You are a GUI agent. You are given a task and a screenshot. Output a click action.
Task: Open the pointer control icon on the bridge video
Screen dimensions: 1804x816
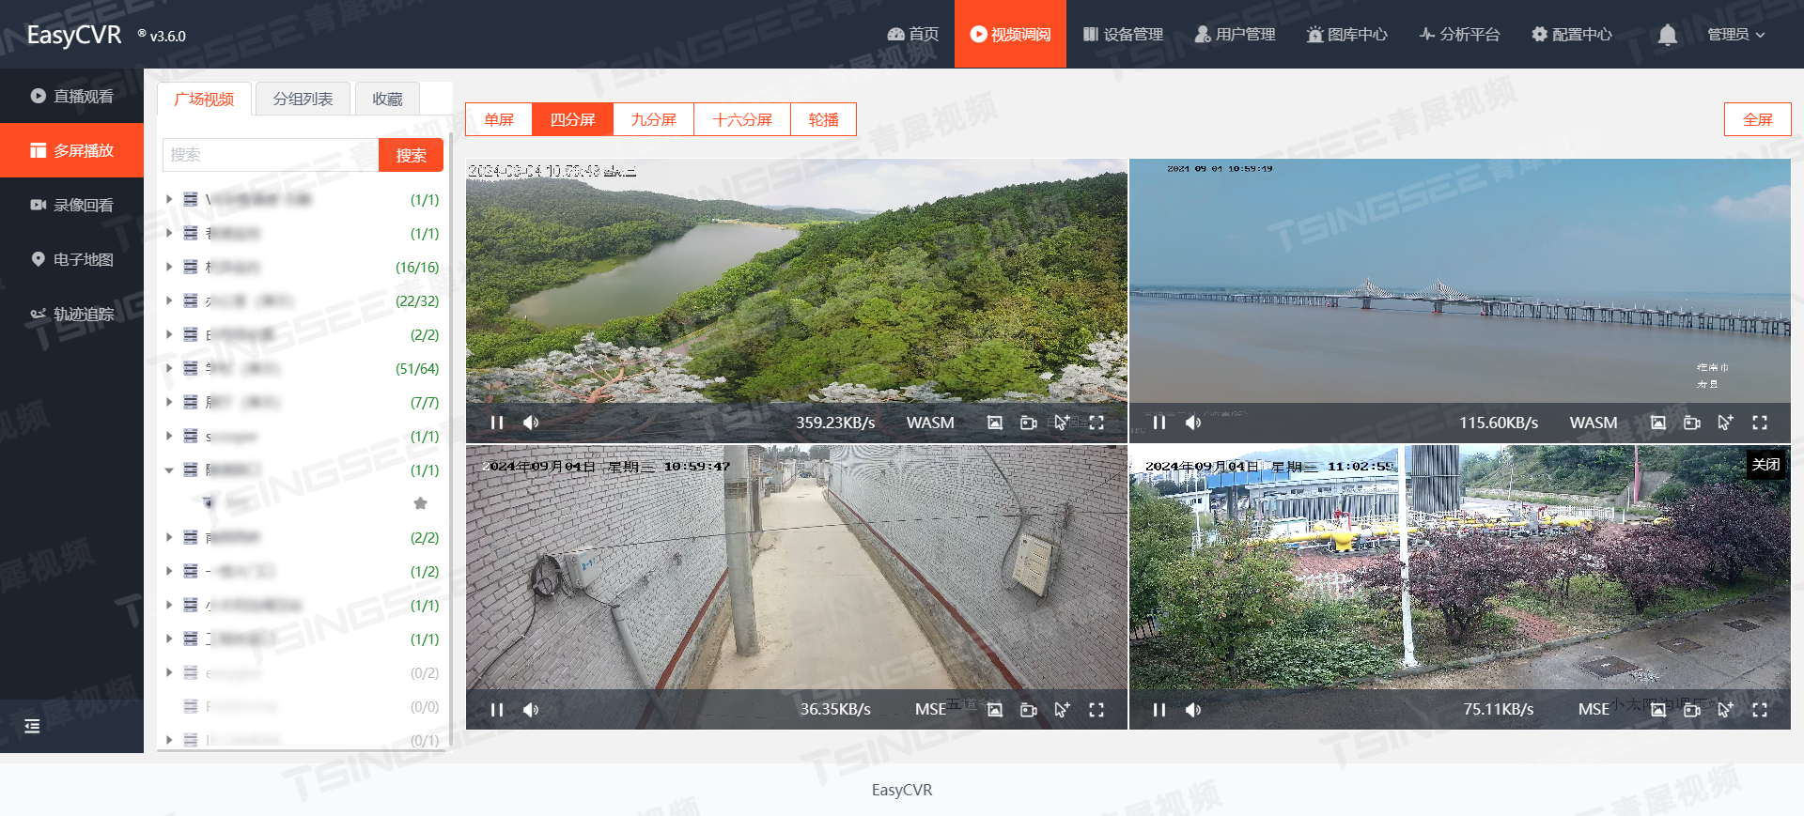pos(1726,423)
